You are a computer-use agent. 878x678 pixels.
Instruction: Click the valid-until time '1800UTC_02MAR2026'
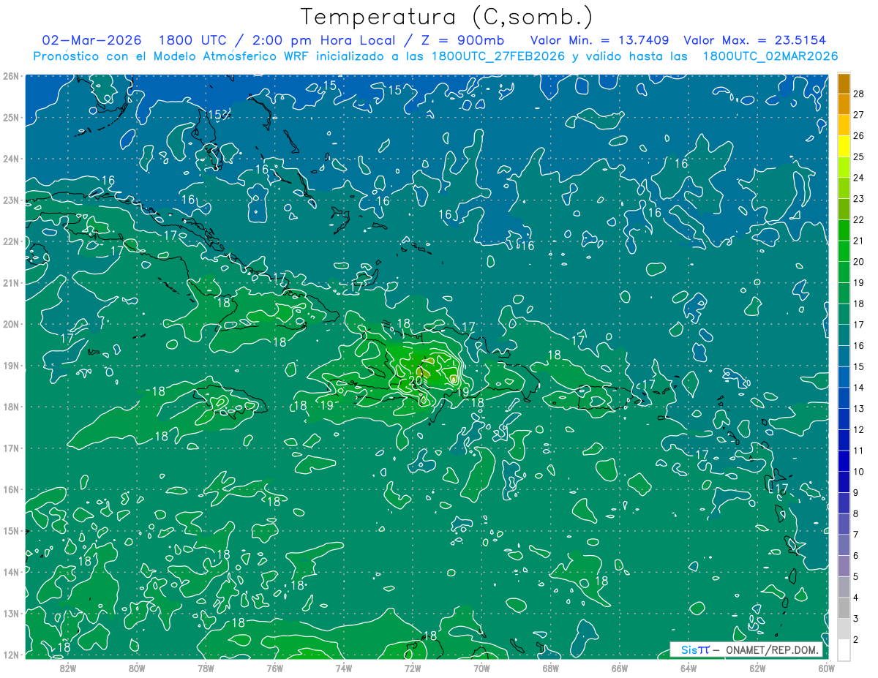click(x=770, y=56)
